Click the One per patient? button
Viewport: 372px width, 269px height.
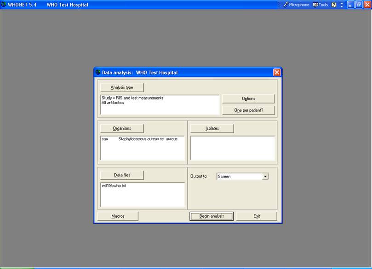248,110
